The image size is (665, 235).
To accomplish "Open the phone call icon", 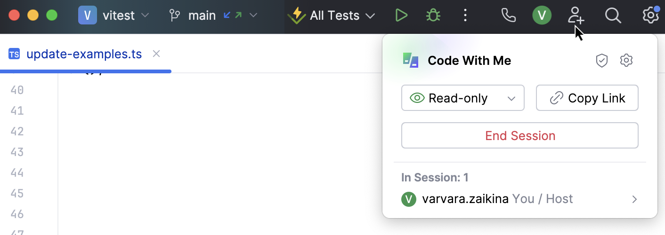I will tap(509, 16).
